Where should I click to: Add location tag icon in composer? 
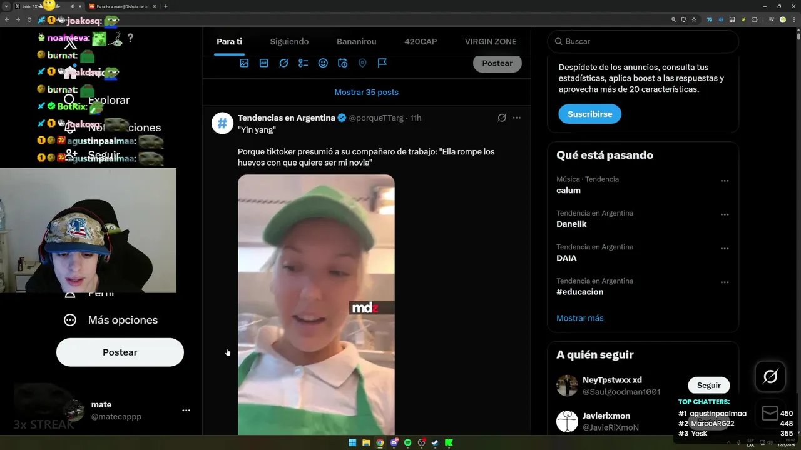[x=362, y=63]
